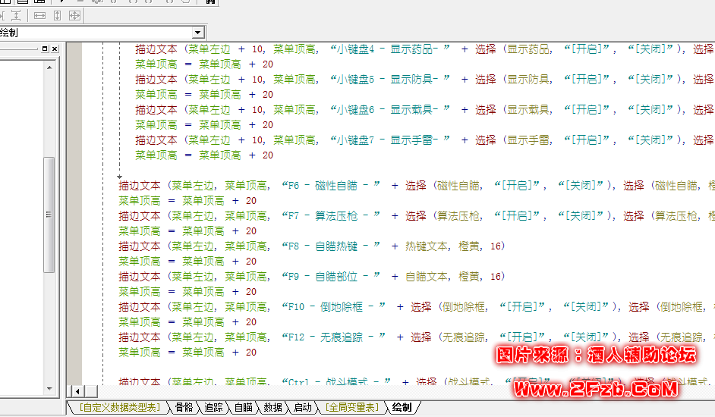The width and height of the screenshot is (715, 417).
Task: Select the active 绘制 tab
Action: (x=402, y=408)
